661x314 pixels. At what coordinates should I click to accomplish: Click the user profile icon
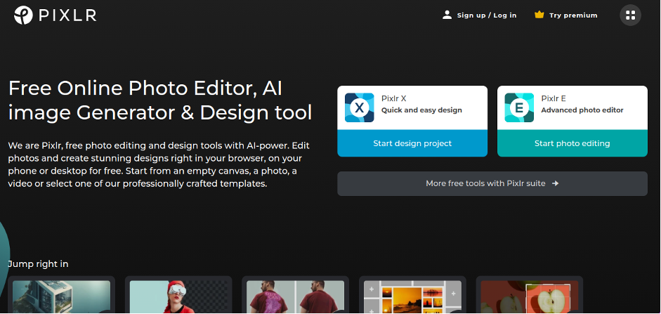(447, 15)
